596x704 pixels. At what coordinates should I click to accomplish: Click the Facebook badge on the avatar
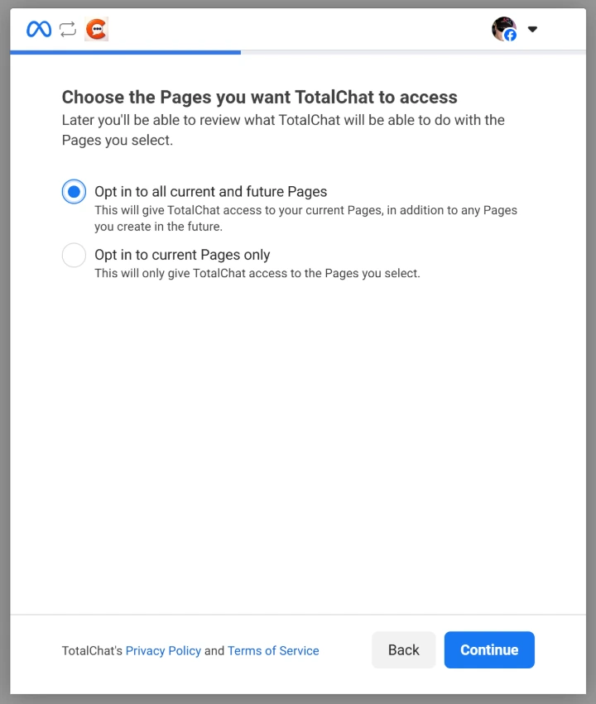point(511,36)
